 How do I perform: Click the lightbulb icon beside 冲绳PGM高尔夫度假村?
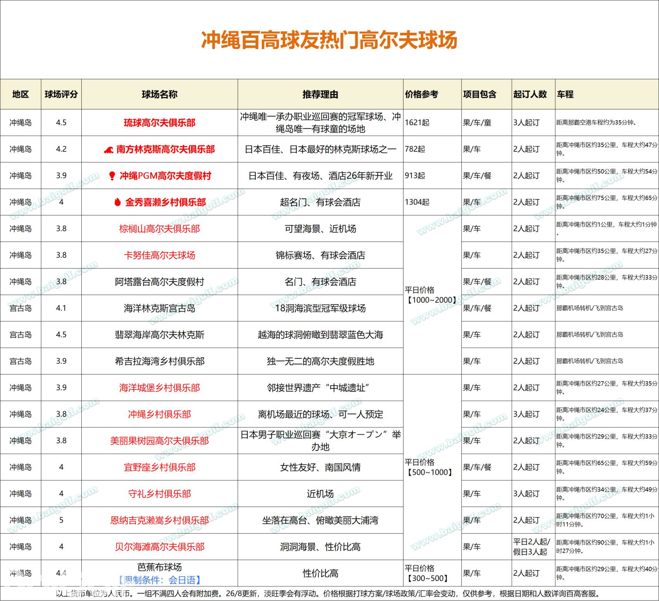[x=112, y=176]
